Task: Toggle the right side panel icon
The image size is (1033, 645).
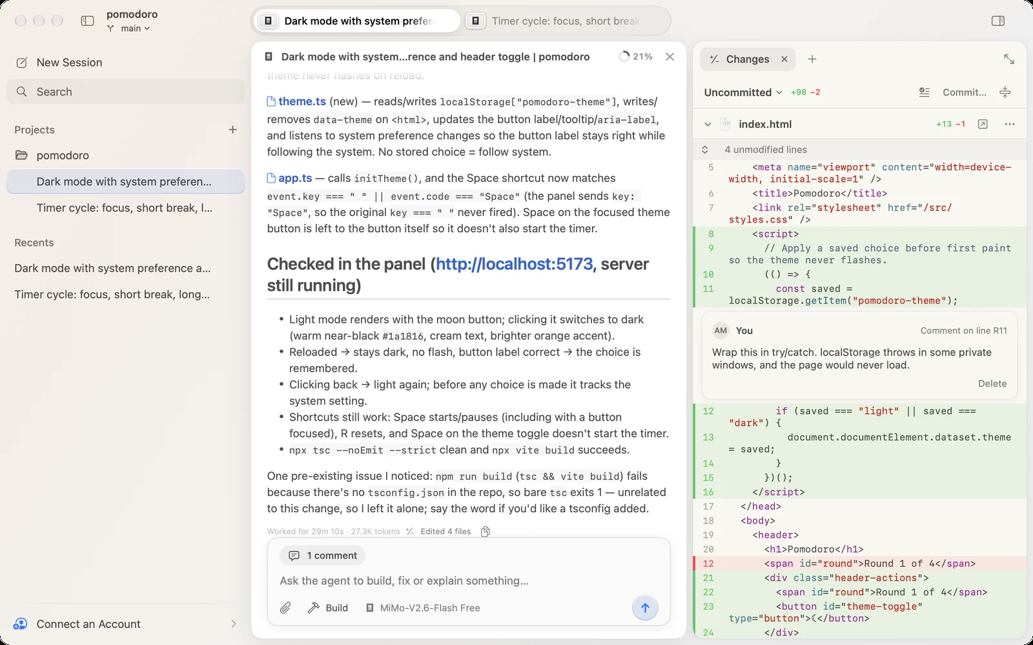Action: point(998,21)
